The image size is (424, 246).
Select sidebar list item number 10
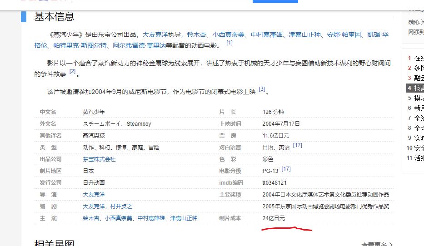click(415, 148)
